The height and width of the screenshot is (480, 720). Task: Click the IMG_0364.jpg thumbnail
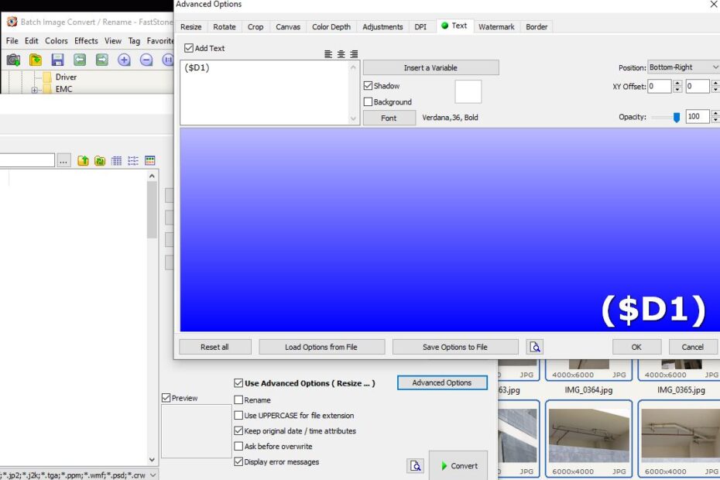tap(588, 370)
